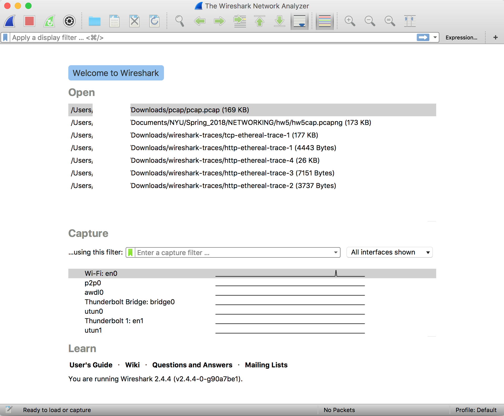
Task: Click the find packet magnifier icon
Action: coord(180,21)
